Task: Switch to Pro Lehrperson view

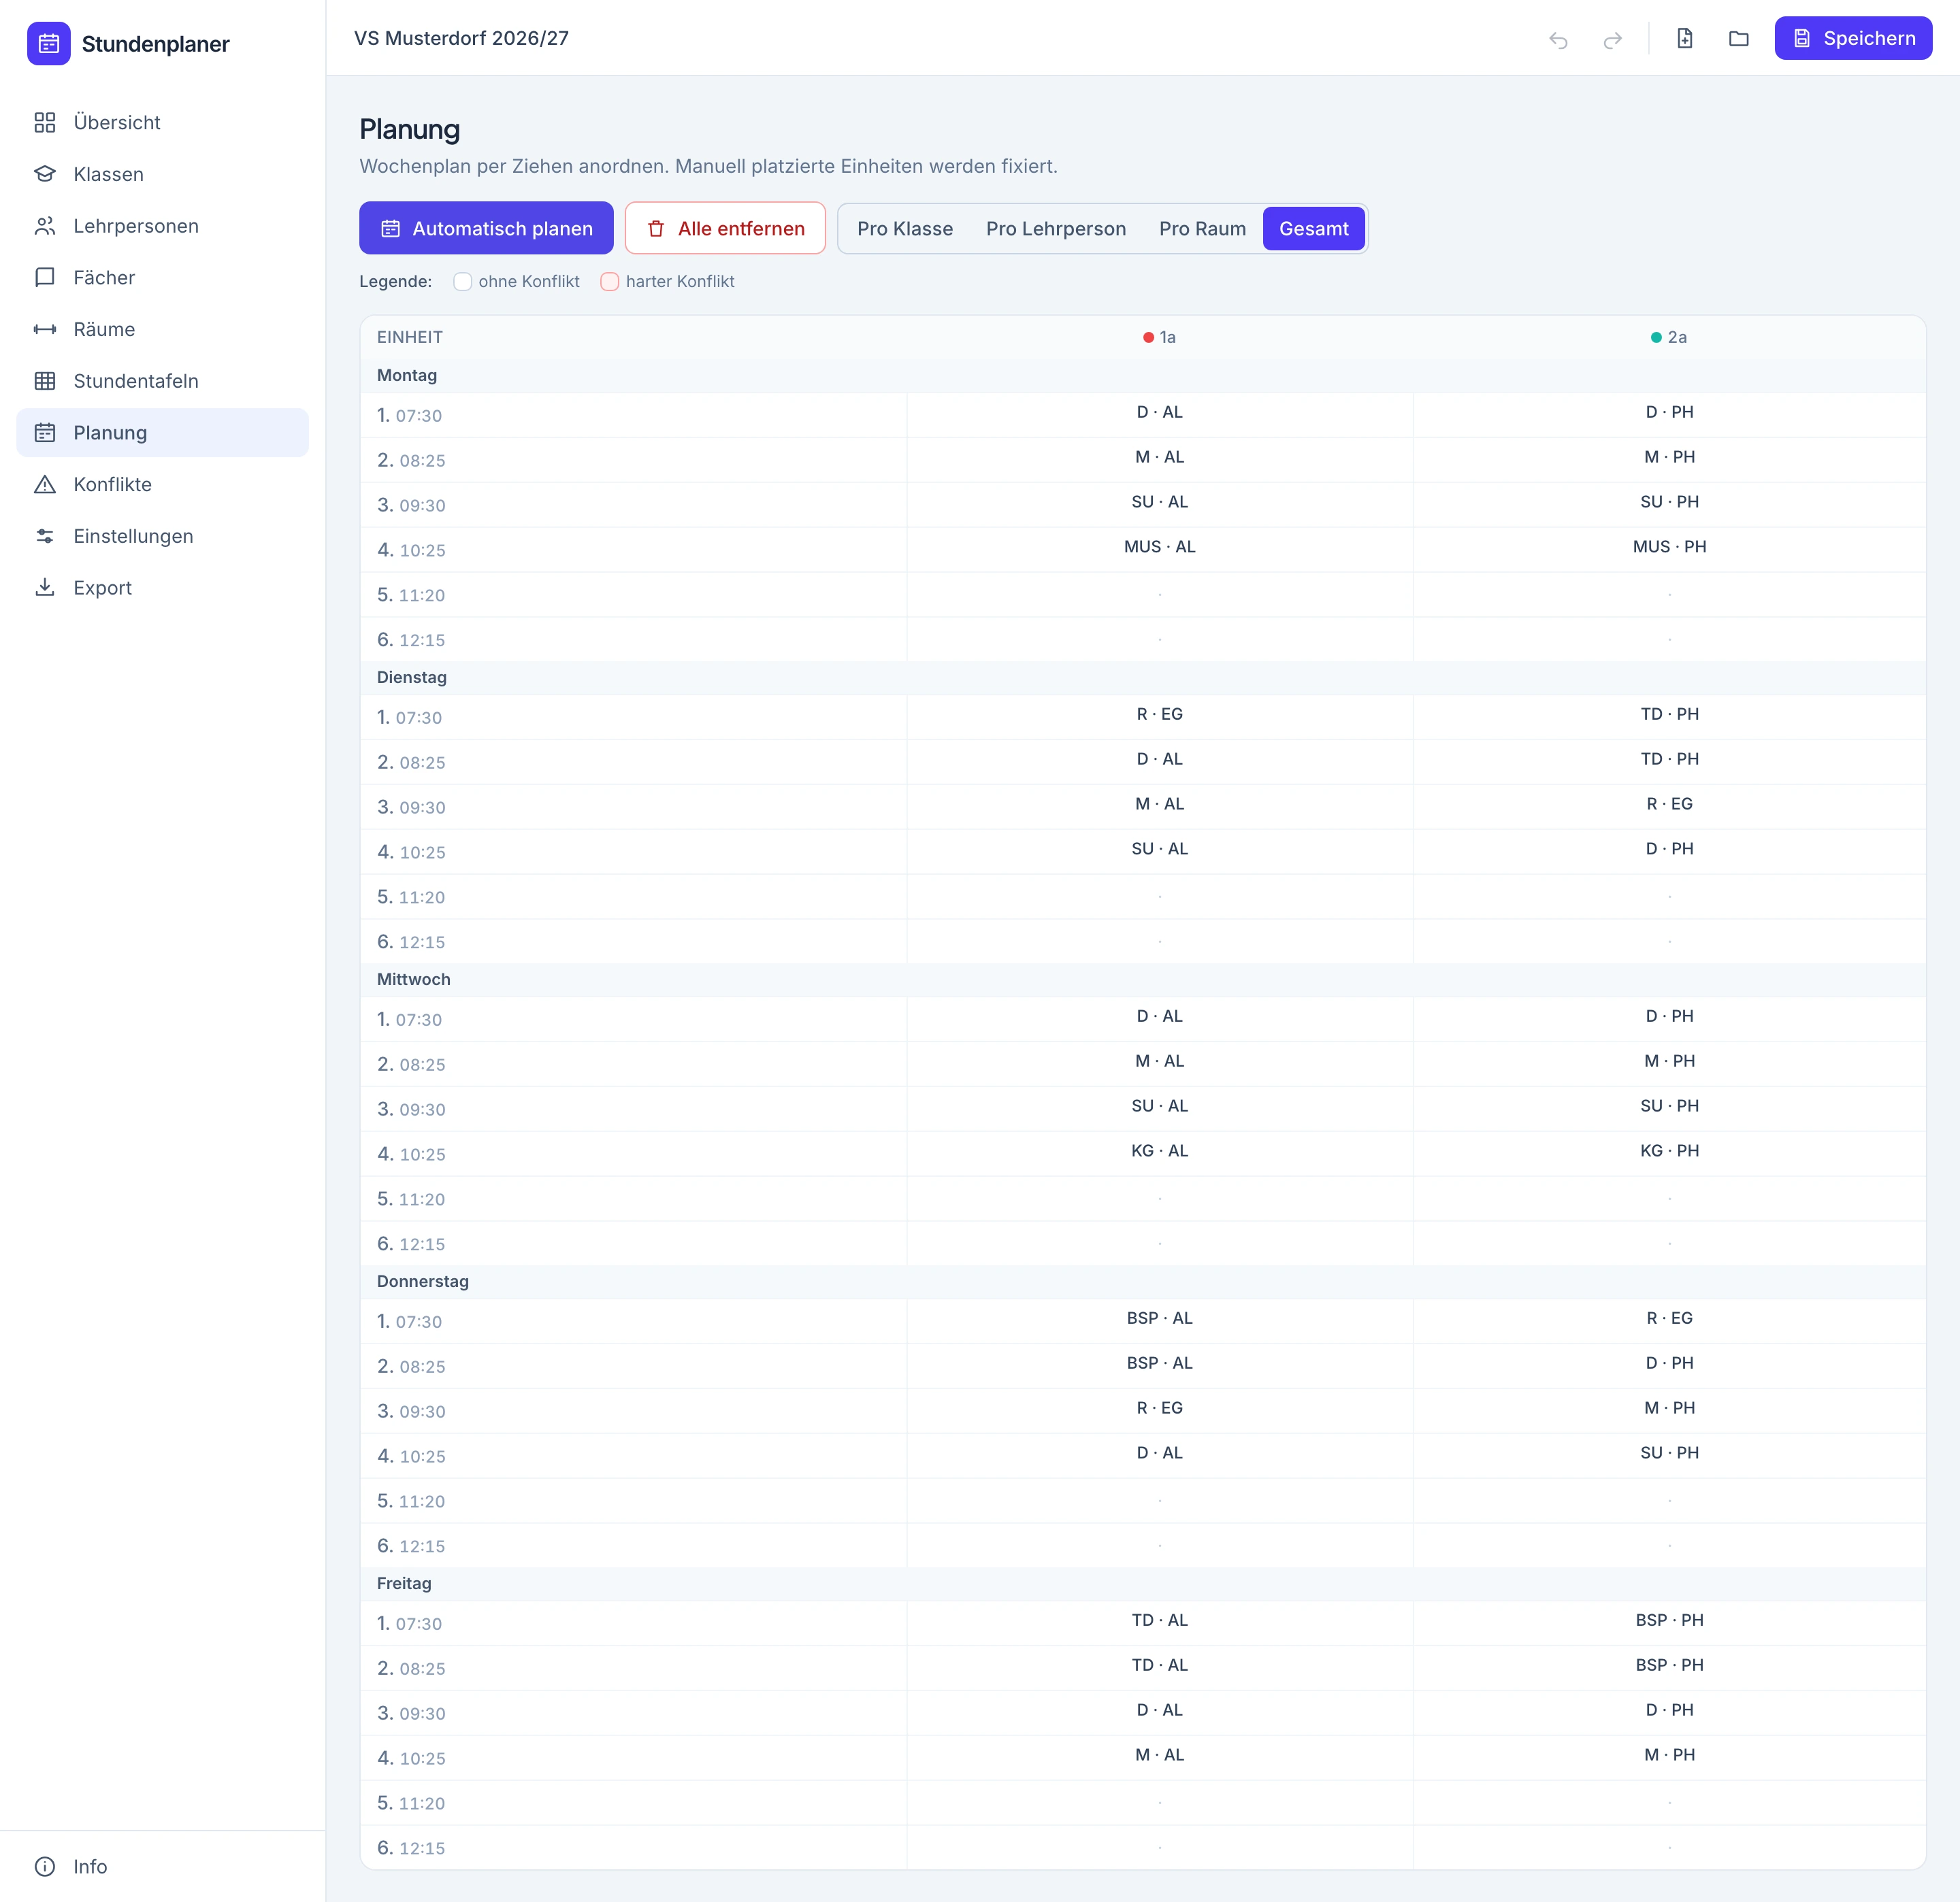Action: 1056,229
